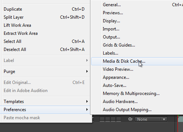
Task: Click the greyed-out Label submenu entry
Action: [x=45, y=60]
